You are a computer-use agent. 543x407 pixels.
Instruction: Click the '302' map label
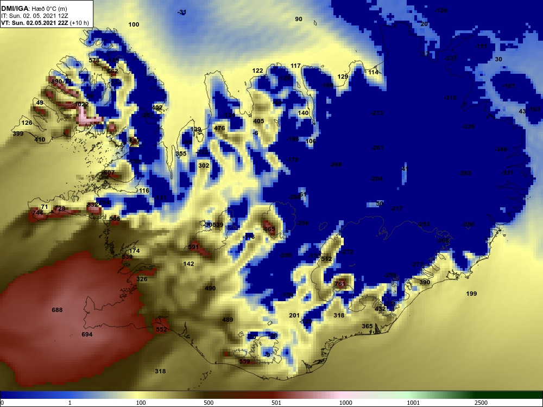204,166
